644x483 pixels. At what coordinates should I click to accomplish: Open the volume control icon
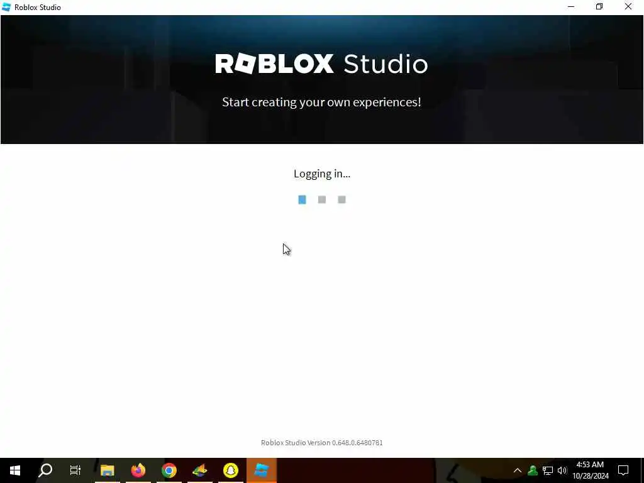tap(562, 470)
